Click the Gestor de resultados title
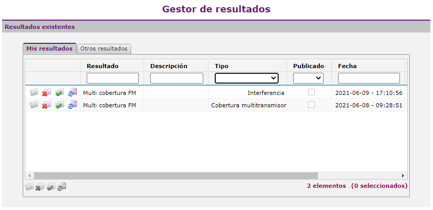Viewport: 433px width, 210px height. point(216,9)
